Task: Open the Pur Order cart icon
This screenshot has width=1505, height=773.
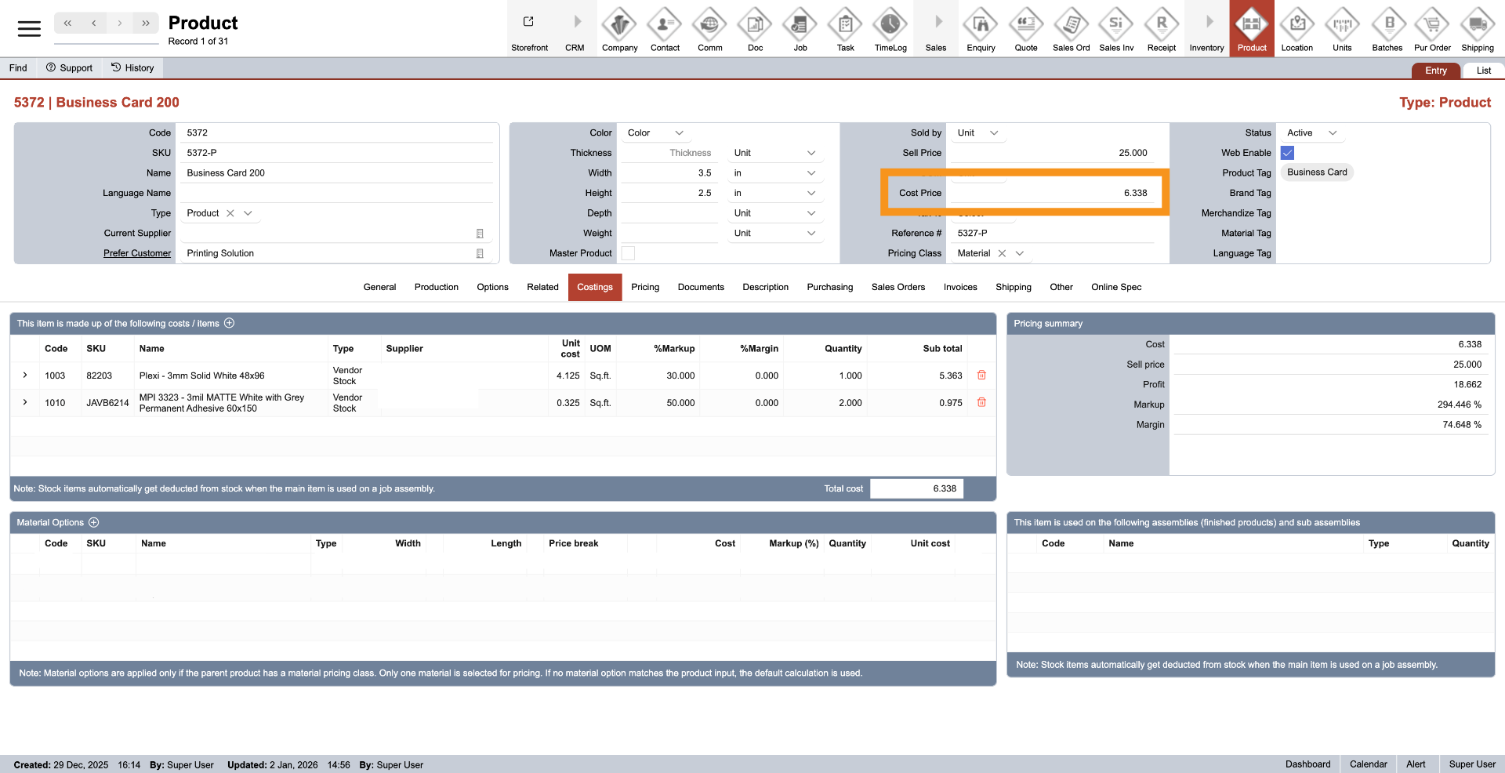Action: click(1432, 27)
